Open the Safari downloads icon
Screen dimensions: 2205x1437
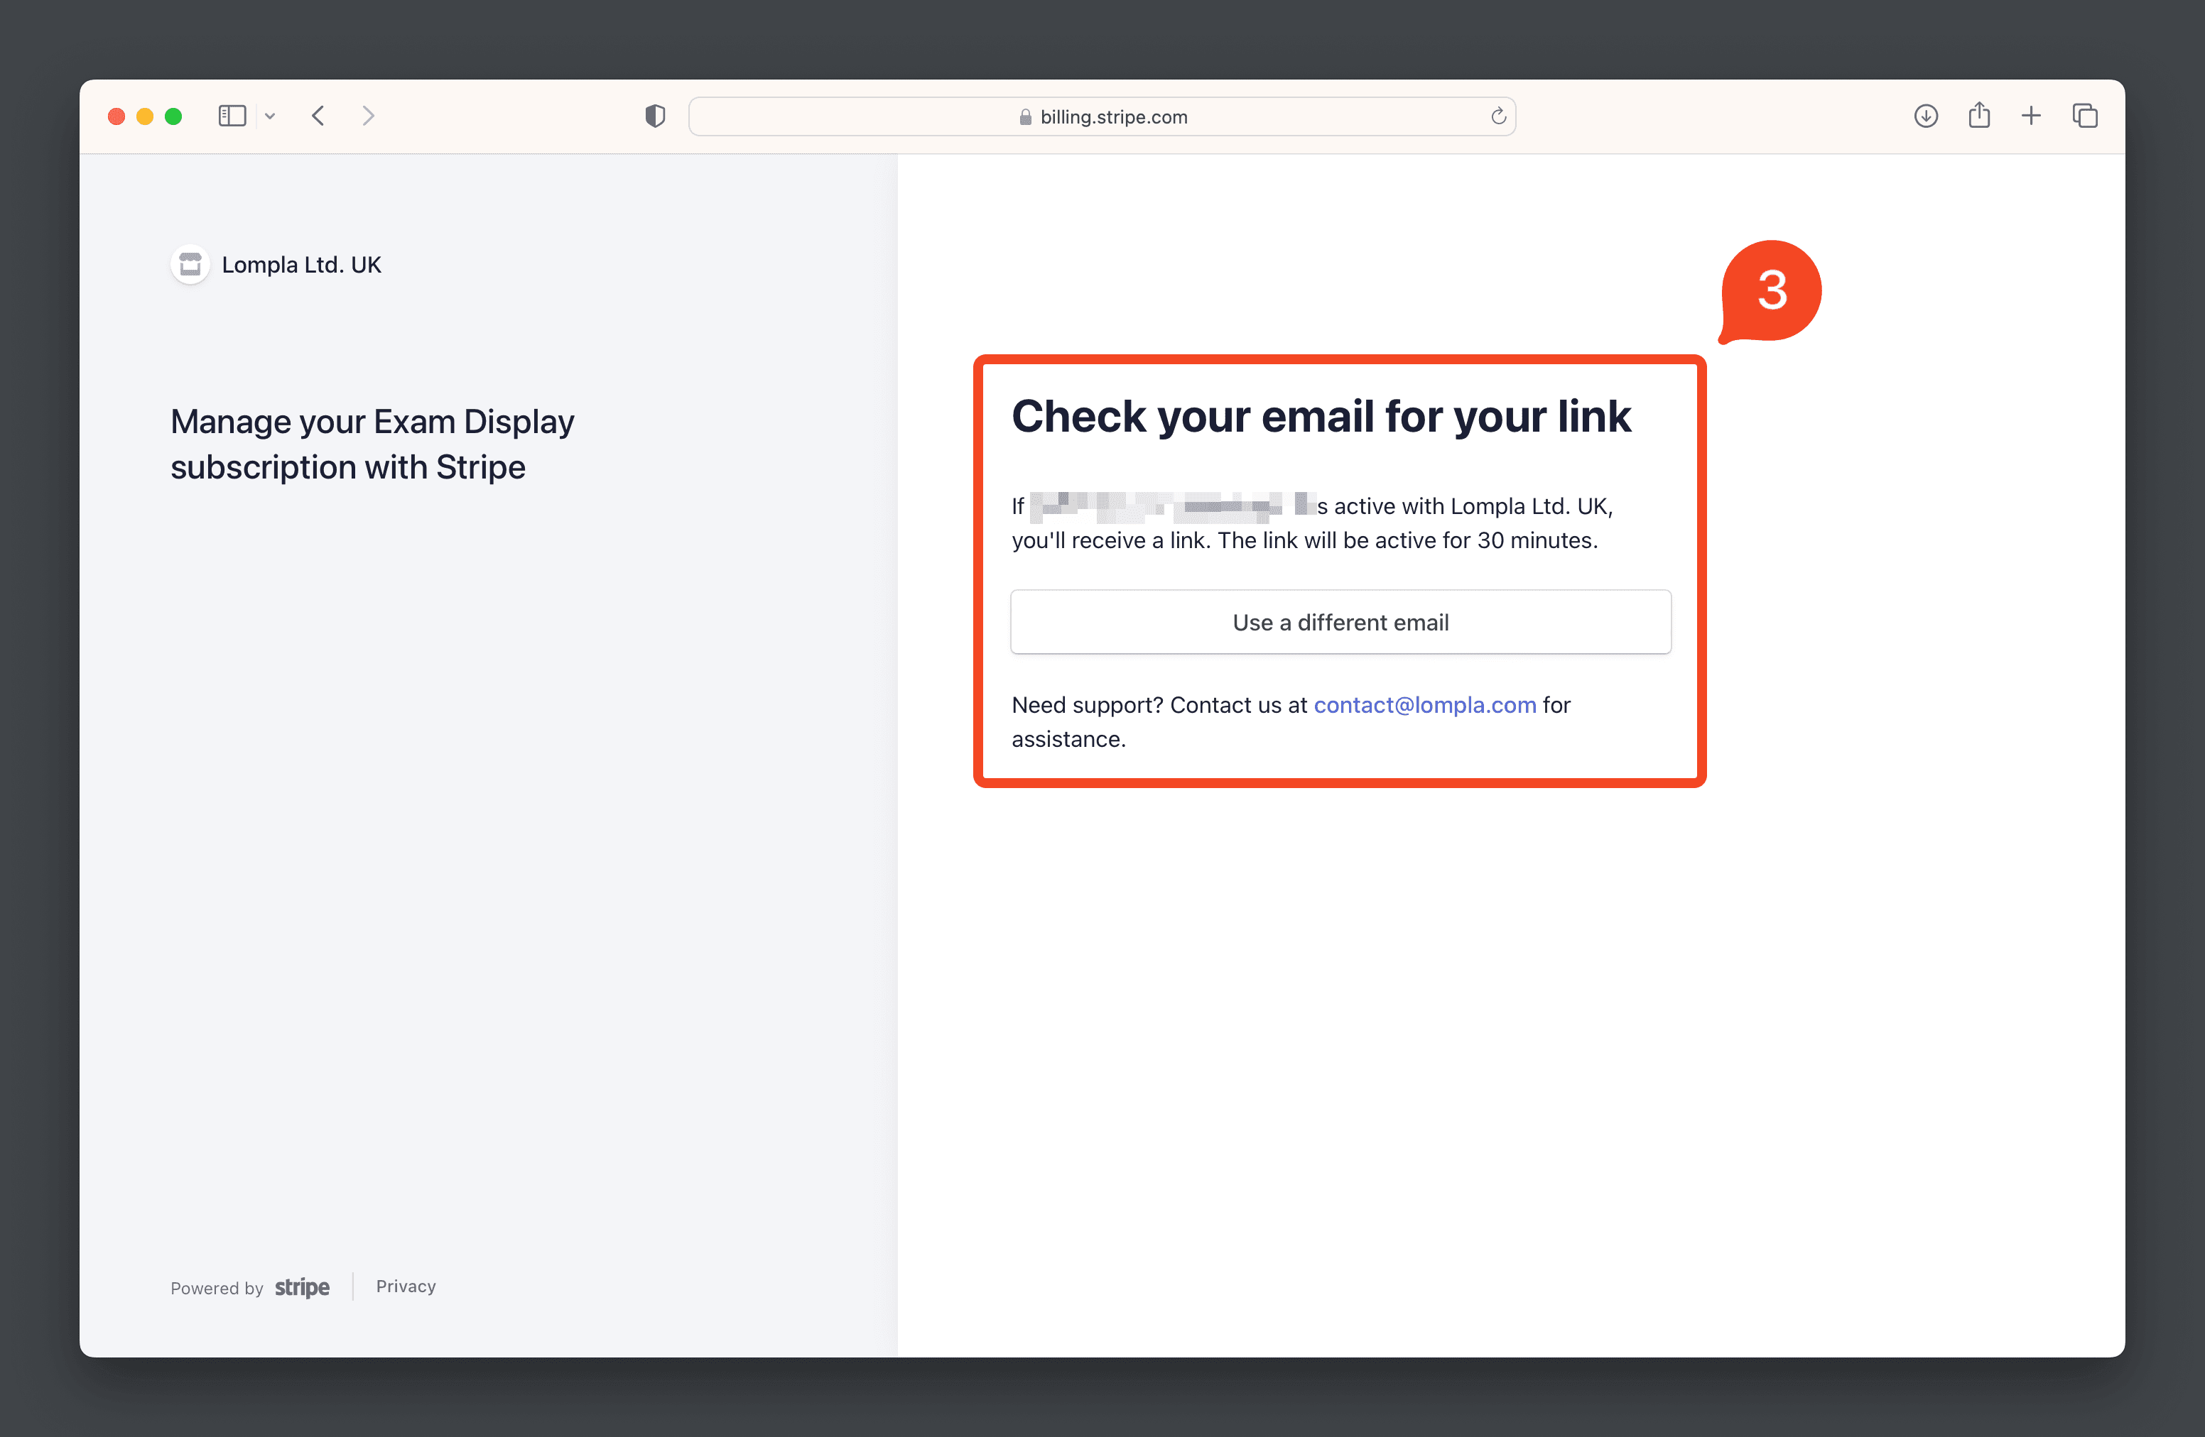coord(1925,116)
